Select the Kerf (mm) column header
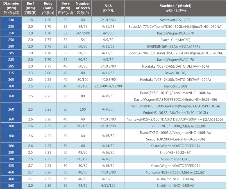 [x=30, y=8]
